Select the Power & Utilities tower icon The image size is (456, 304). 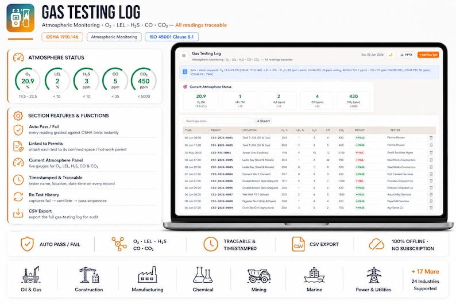point(373,275)
